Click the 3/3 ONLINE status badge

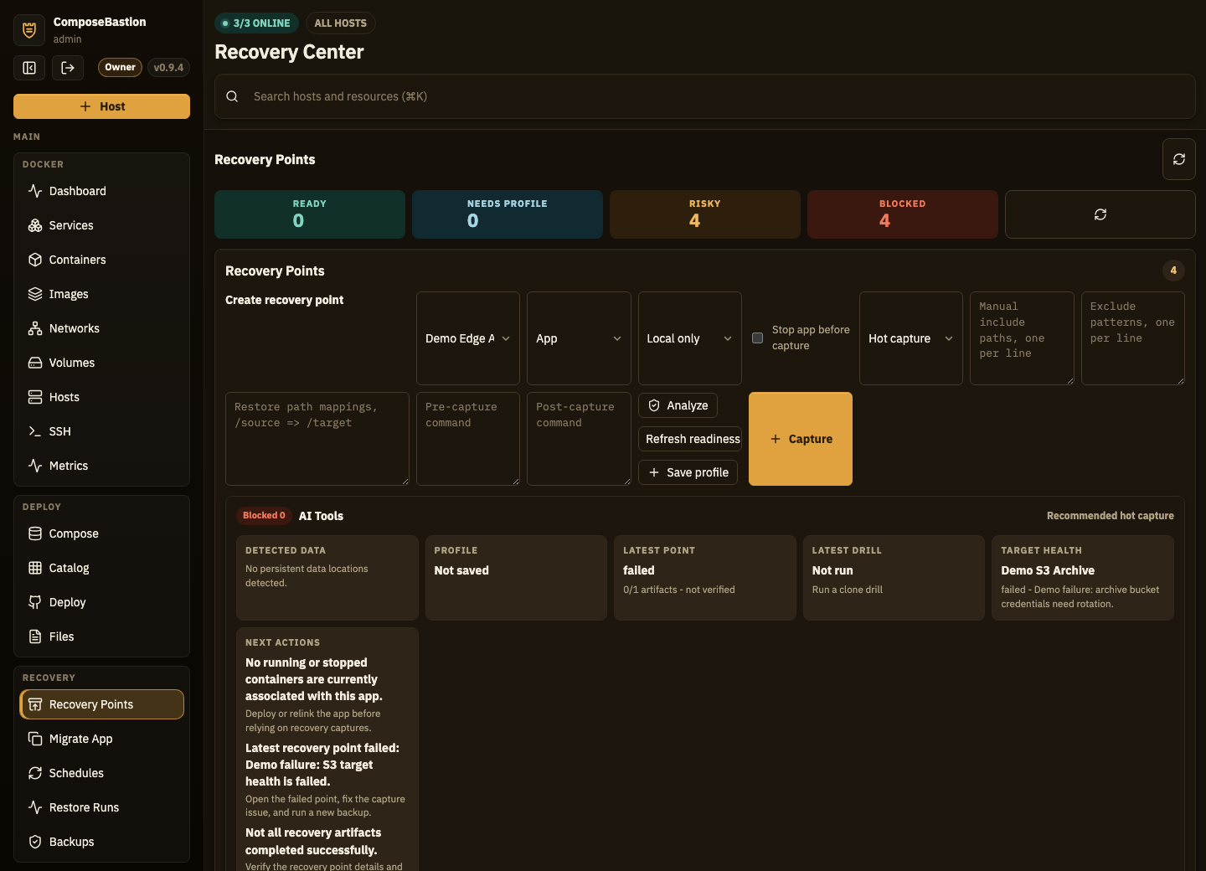click(x=256, y=23)
